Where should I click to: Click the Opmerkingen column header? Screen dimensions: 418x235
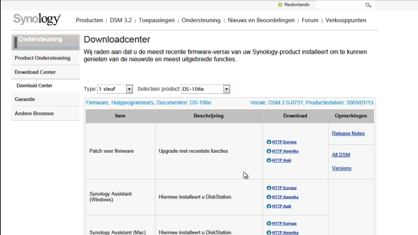351,116
